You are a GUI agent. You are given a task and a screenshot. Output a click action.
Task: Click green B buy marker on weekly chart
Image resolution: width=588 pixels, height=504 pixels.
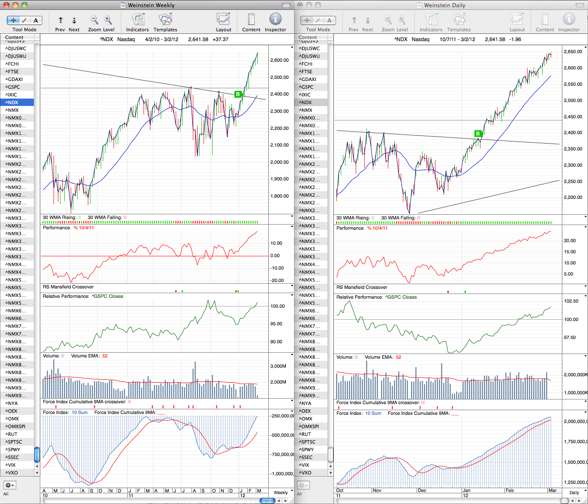pyautogui.click(x=238, y=94)
